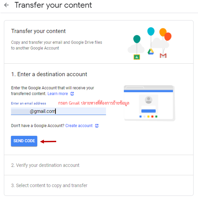
Task: Click the green Classroom icon
Action: (137, 57)
